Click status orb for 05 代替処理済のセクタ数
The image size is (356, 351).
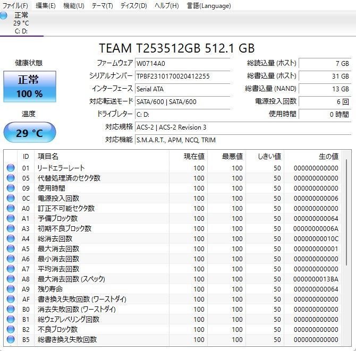click(11, 178)
